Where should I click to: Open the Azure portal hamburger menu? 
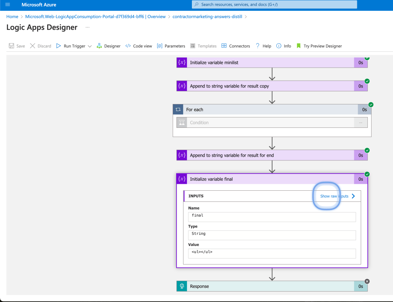pos(8,5)
